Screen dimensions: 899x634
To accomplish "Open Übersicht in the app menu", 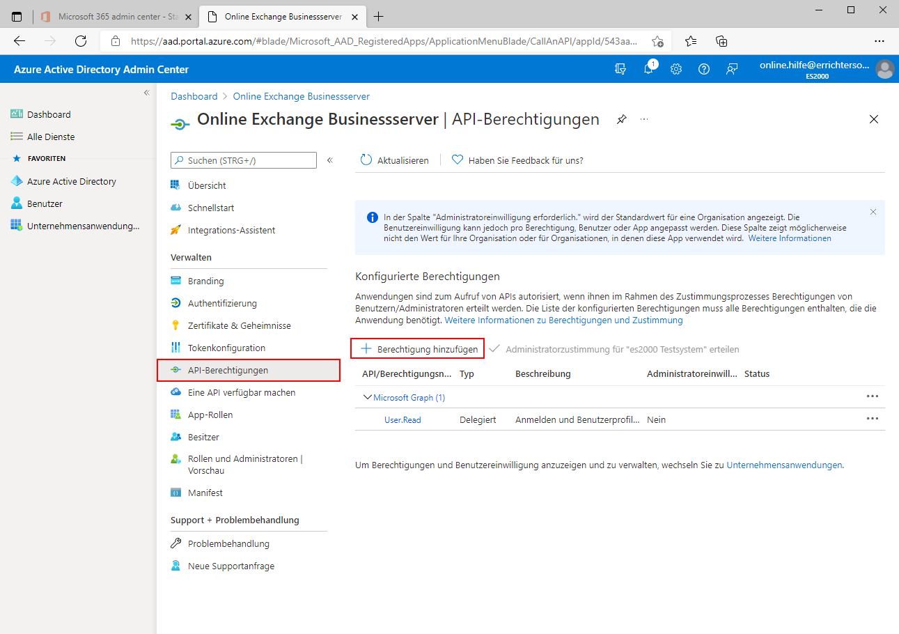I will [207, 185].
